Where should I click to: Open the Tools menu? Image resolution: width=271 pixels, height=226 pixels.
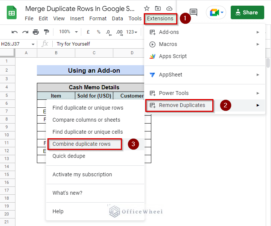point(135,18)
